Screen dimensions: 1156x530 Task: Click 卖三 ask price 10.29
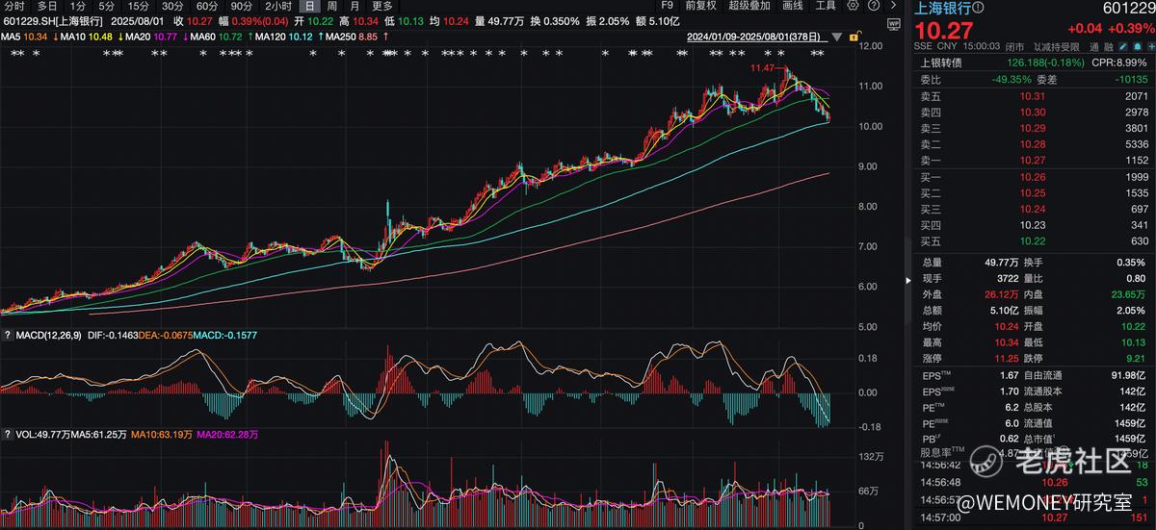[1033, 128]
